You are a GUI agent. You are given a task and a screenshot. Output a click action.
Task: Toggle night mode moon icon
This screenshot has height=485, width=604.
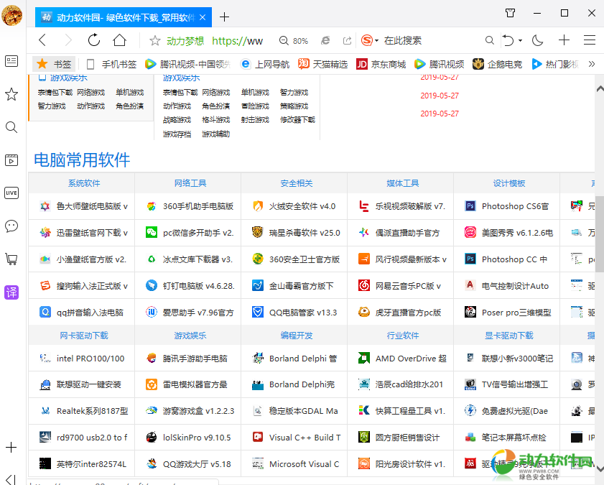click(x=537, y=40)
